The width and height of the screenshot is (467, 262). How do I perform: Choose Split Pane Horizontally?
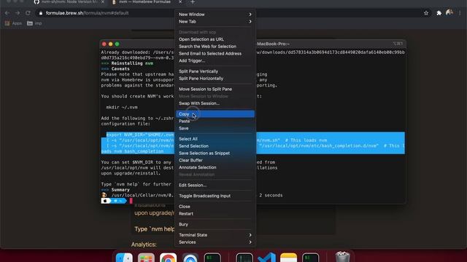pos(215,79)
